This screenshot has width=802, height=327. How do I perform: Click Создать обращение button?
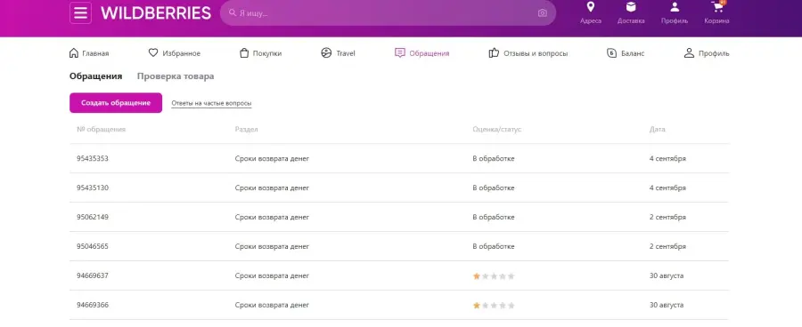pos(116,102)
